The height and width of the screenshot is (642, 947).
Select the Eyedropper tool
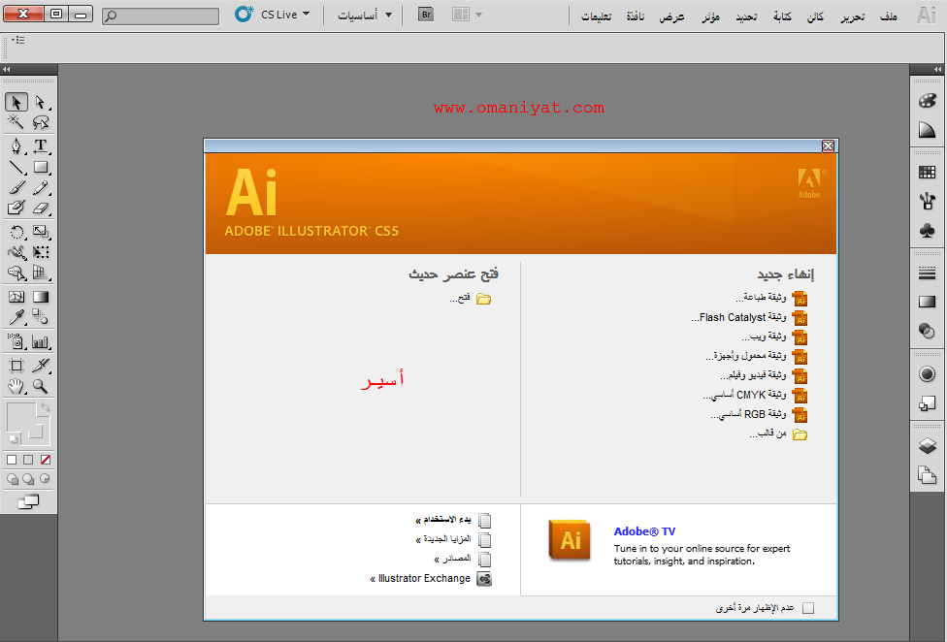[16, 317]
